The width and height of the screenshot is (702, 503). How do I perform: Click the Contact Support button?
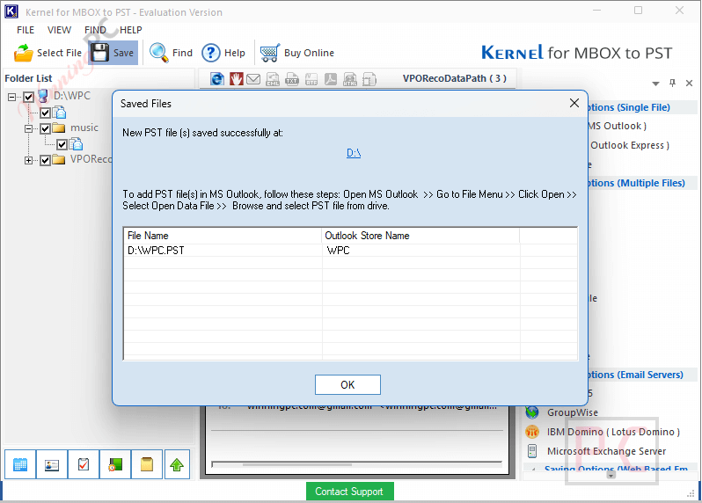(x=349, y=492)
